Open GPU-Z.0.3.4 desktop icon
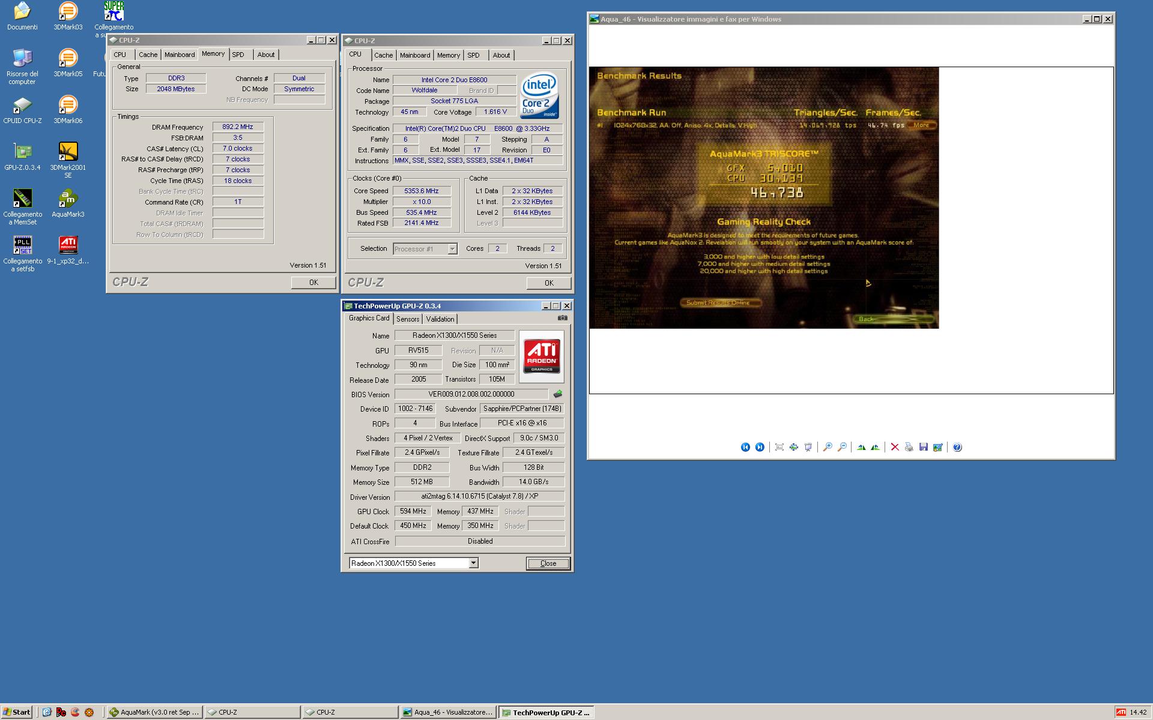 click(22, 156)
